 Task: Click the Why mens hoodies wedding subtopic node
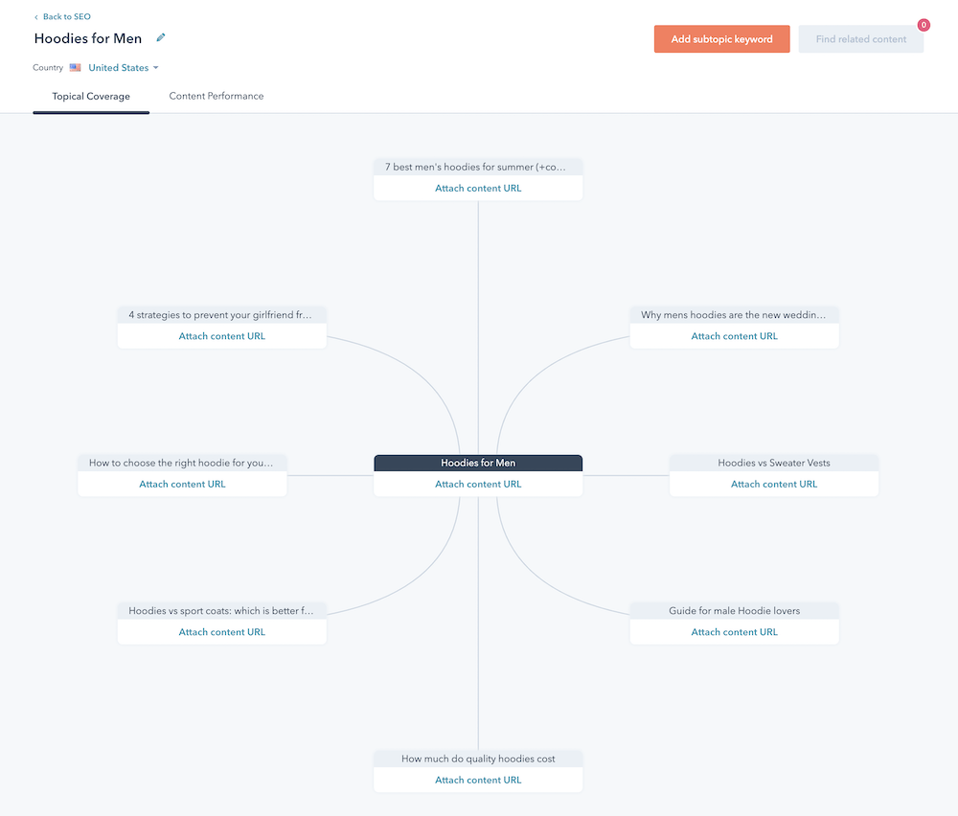tap(734, 314)
